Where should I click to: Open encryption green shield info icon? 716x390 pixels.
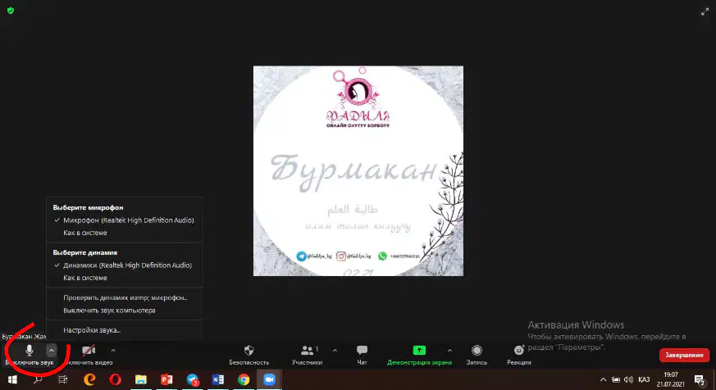coord(11,10)
